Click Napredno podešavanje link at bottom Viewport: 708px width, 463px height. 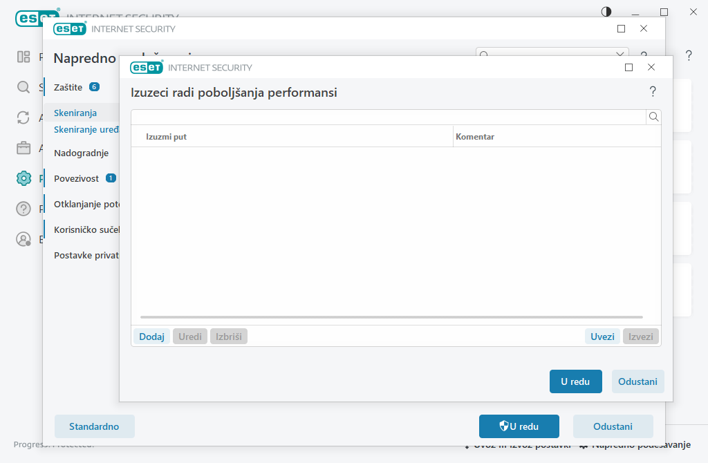click(636, 444)
